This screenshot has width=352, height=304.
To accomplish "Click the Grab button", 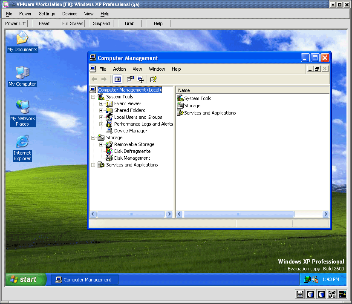I will [130, 23].
